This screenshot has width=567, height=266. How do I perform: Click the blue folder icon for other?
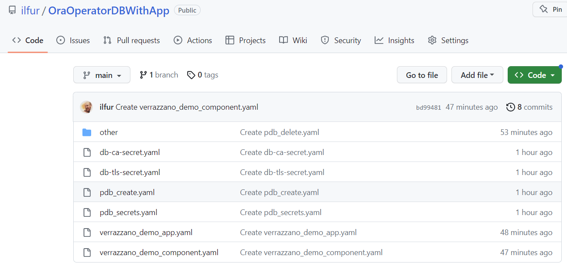[87, 131]
